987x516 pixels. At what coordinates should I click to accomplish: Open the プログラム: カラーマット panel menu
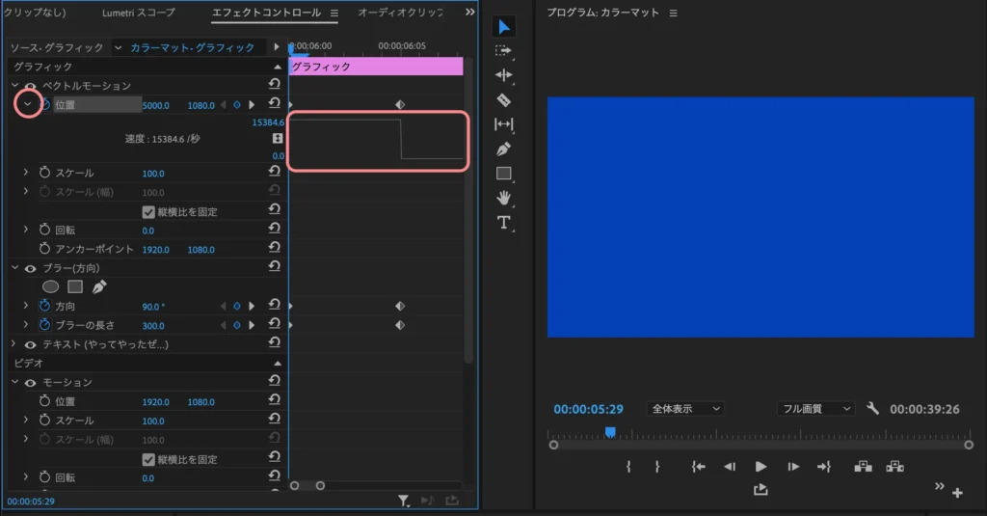tap(673, 13)
